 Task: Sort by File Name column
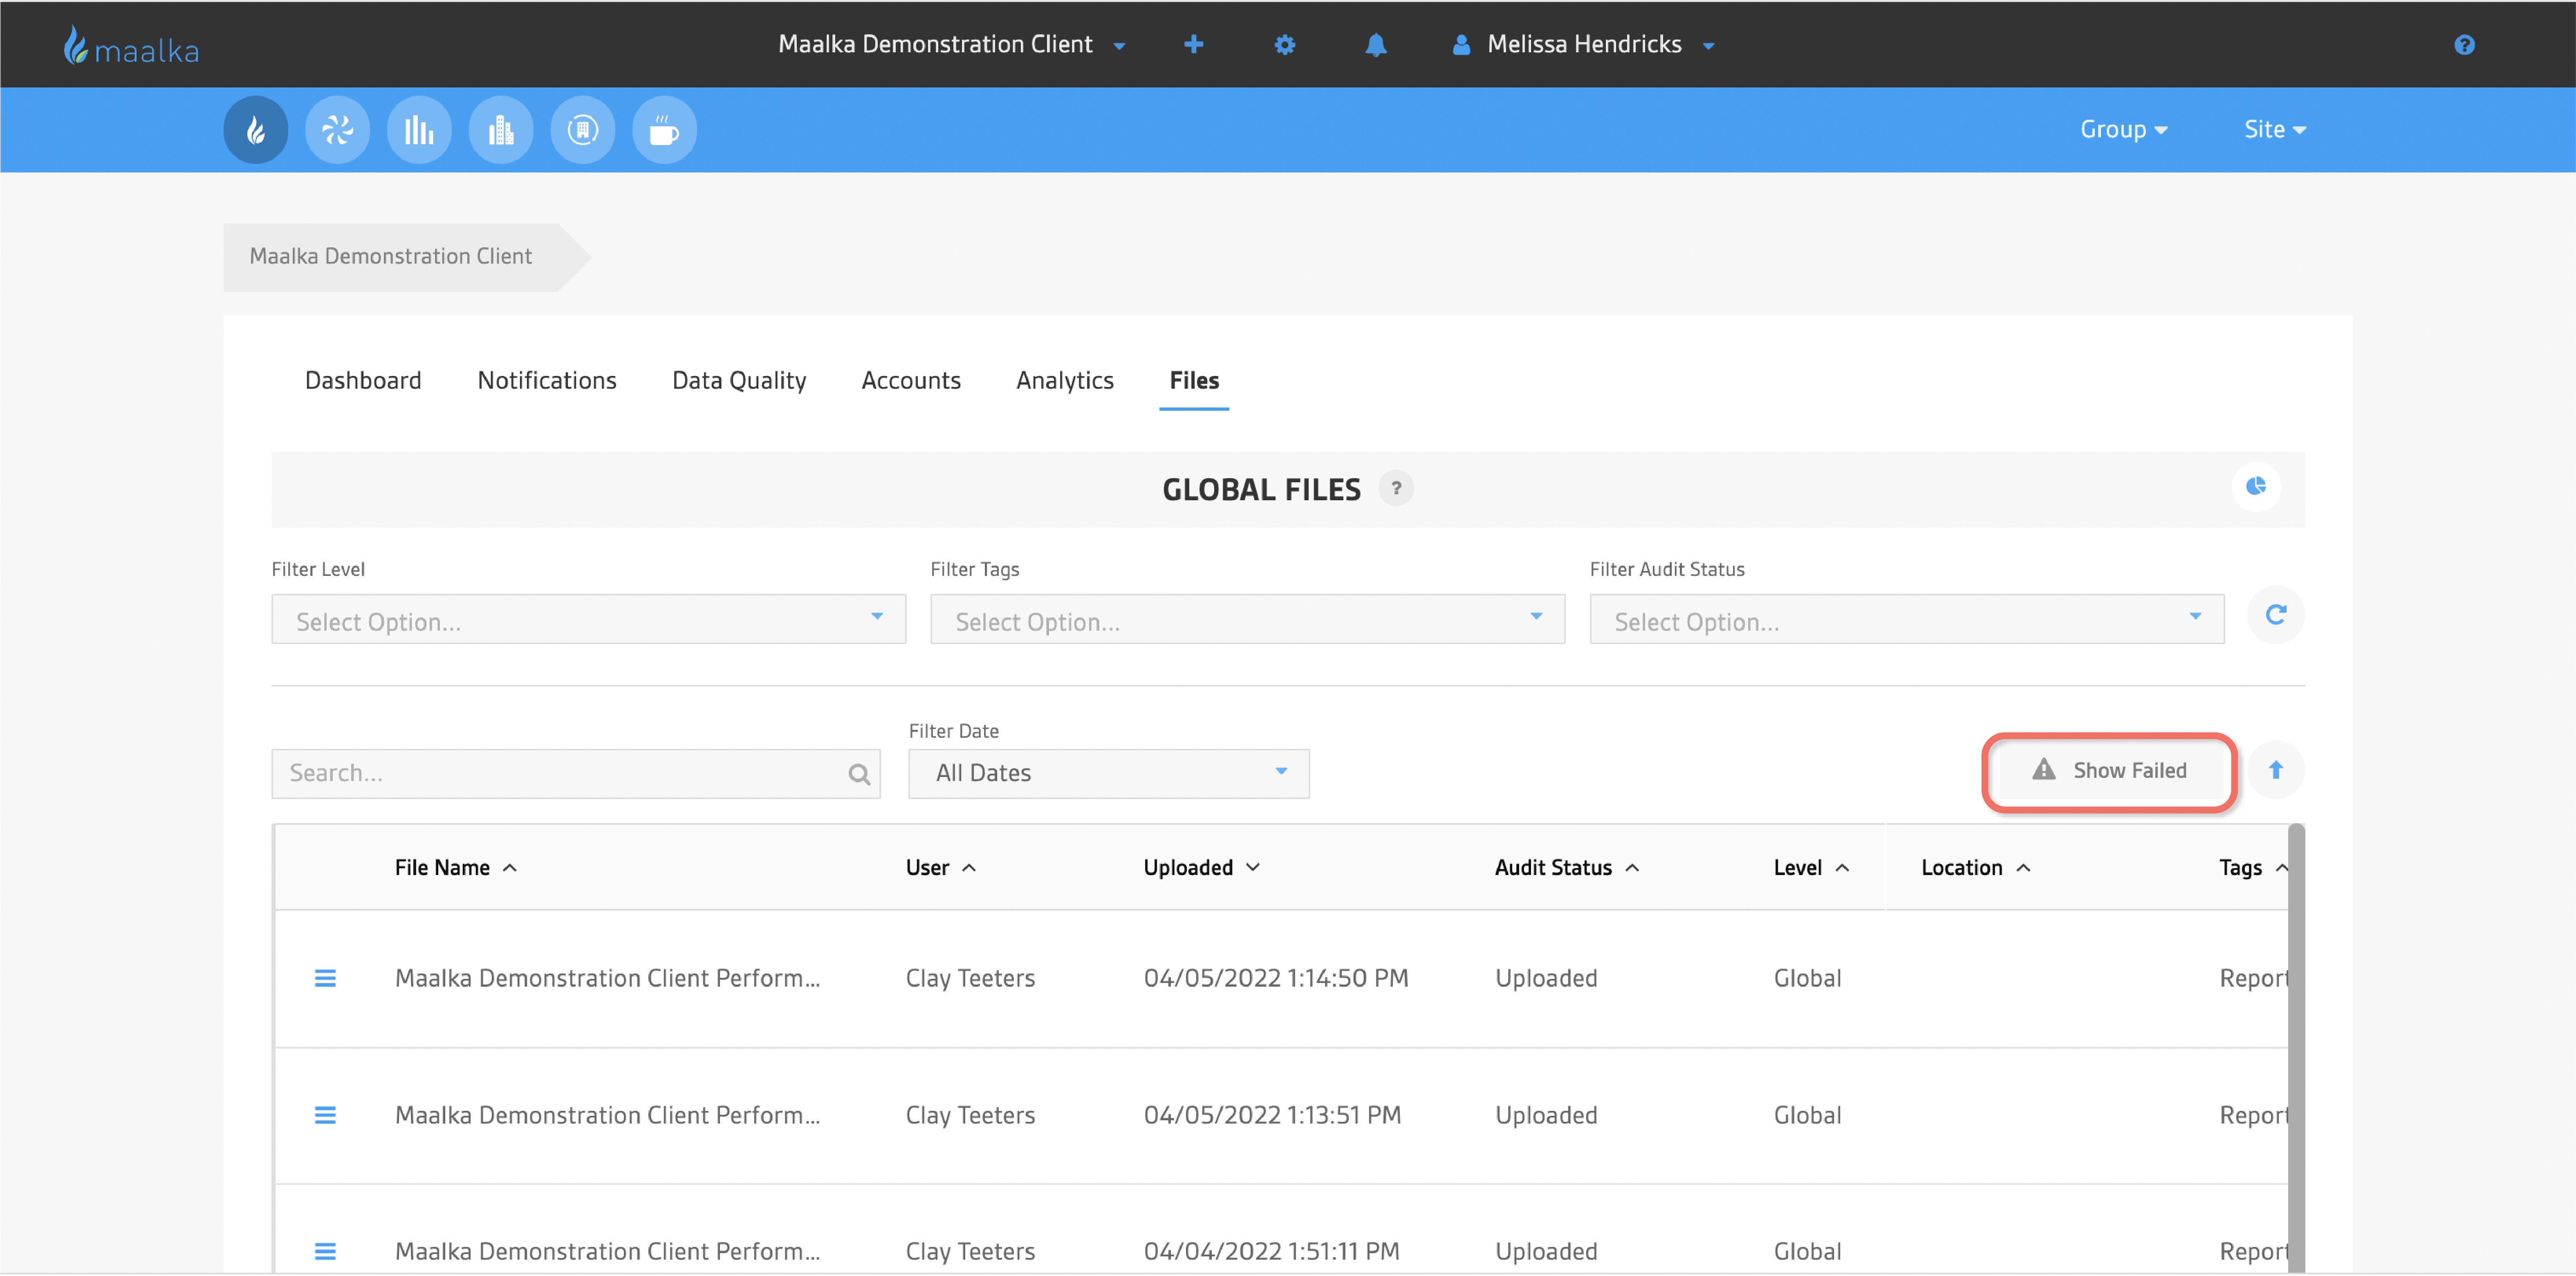click(x=455, y=868)
